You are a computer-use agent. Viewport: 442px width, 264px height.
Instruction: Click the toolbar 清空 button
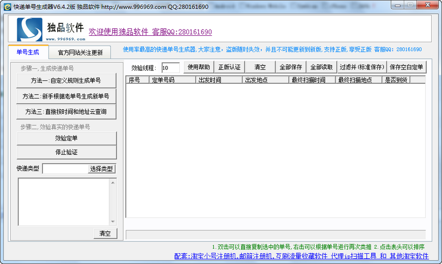coord(260,67)
